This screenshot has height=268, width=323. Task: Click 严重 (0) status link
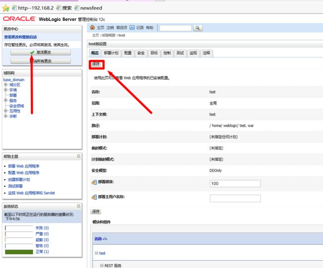click(x=42, y=234)
